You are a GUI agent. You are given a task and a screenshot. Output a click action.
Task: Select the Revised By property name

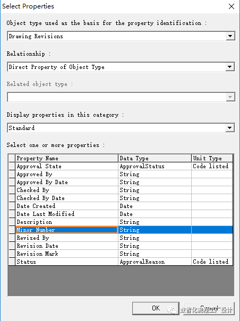67,238
